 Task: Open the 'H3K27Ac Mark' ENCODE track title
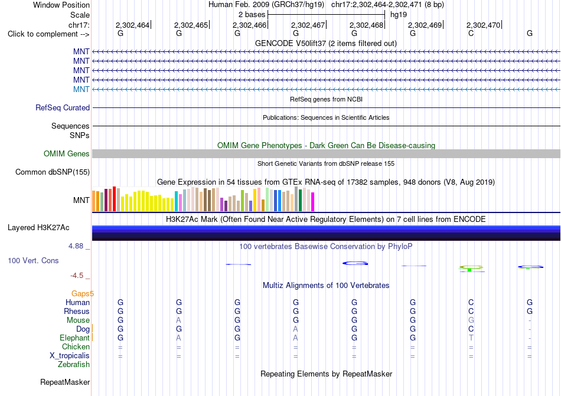point(326,219)
